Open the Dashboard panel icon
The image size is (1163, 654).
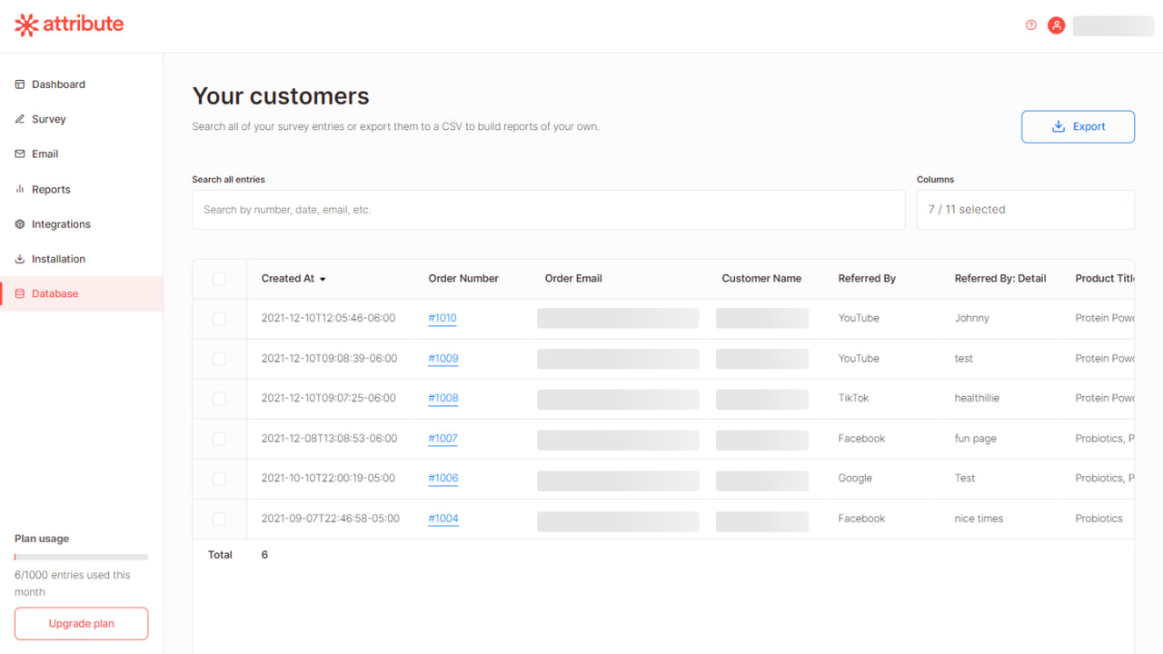point(19,84)
